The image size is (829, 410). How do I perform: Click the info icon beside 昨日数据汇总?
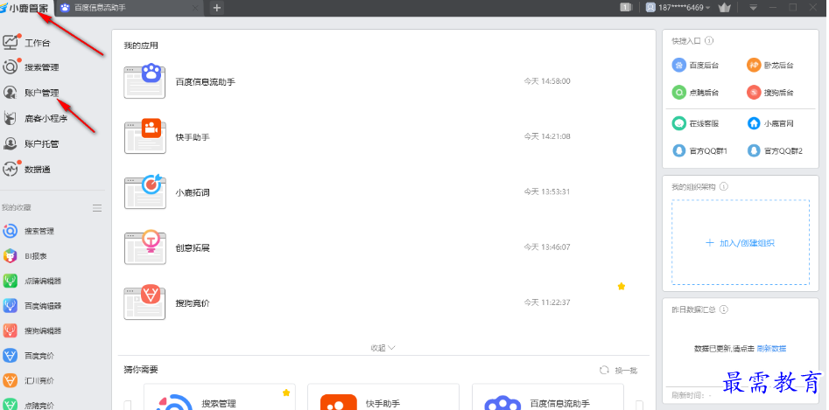(724, 309)
